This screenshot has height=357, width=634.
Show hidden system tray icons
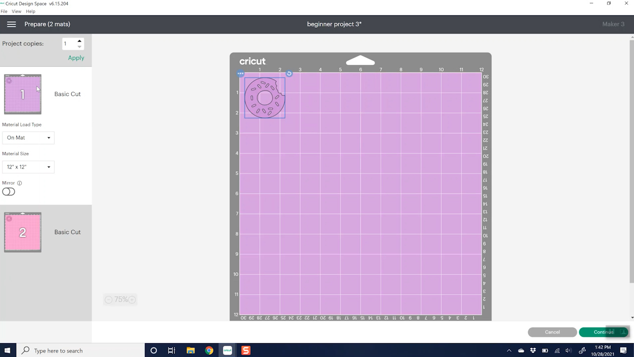(509, 351)
